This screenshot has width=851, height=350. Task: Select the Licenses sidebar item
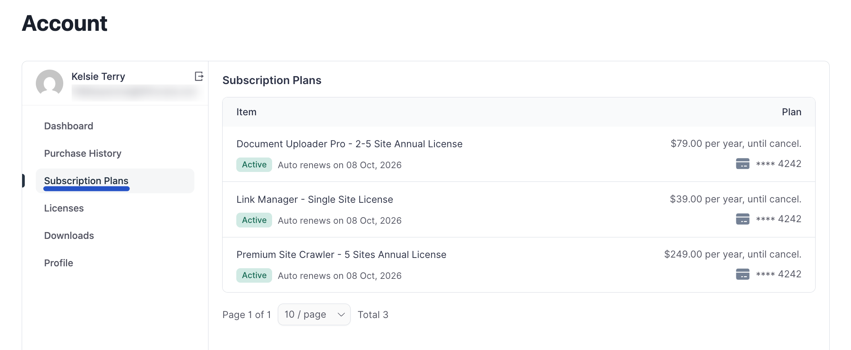point(64,208)
